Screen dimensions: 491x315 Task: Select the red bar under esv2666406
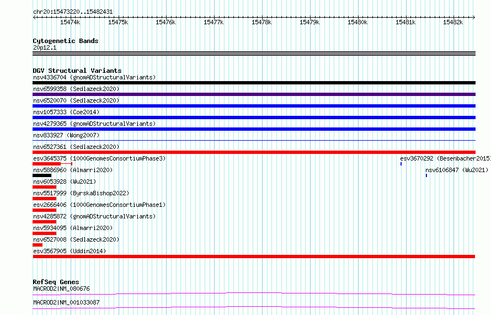click(45, 210)
